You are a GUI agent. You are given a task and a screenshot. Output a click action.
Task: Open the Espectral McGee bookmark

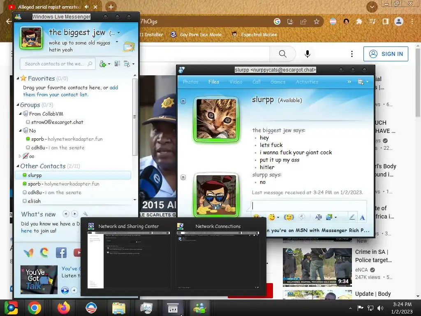254,35
